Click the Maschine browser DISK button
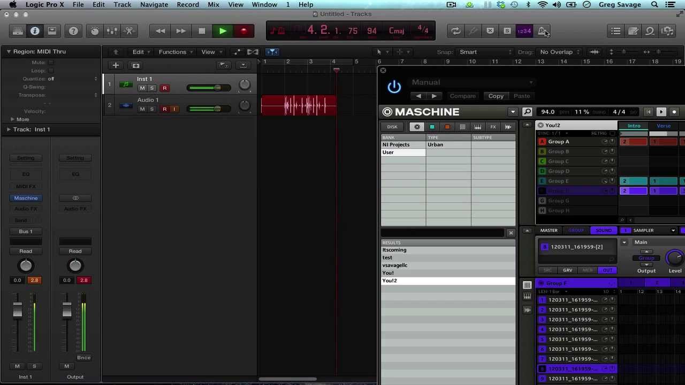The image size is (685, 385). (x=392, y=127)
